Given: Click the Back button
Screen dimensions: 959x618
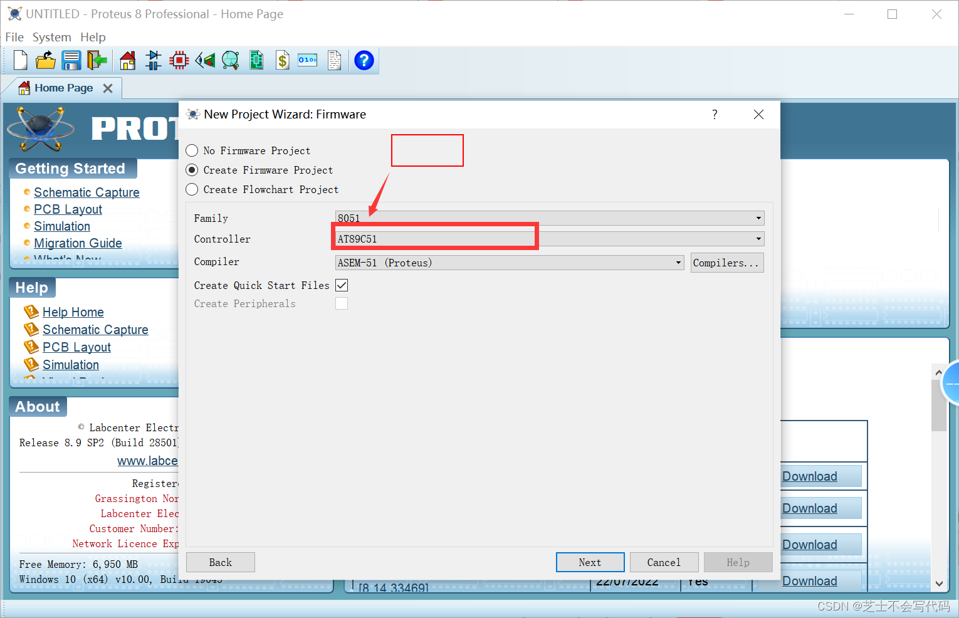Looking at the screenshot, I should point(221,562).
